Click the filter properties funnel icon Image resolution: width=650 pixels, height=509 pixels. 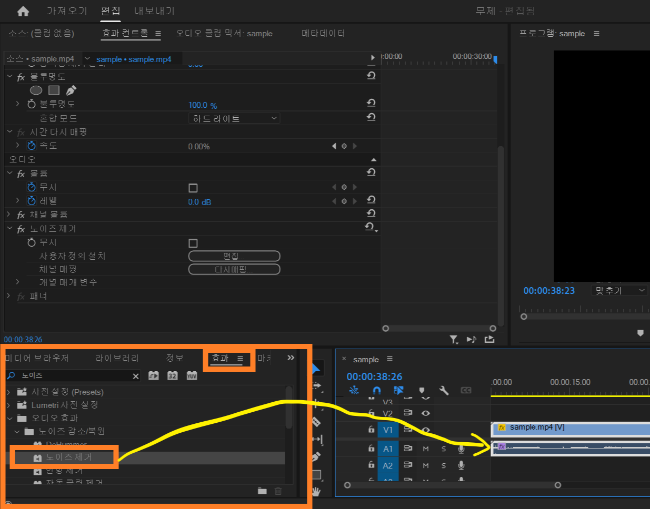click(x=453, y=340)
